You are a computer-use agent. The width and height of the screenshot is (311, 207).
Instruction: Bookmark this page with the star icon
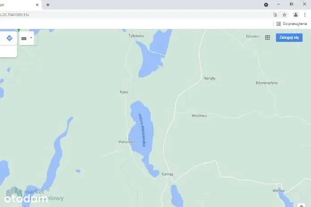[285, 15]
